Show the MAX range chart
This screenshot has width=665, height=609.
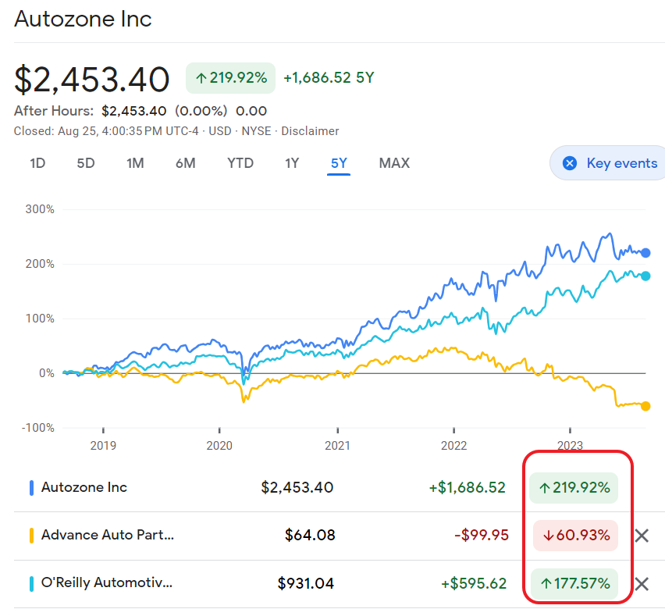pos(394,163)
